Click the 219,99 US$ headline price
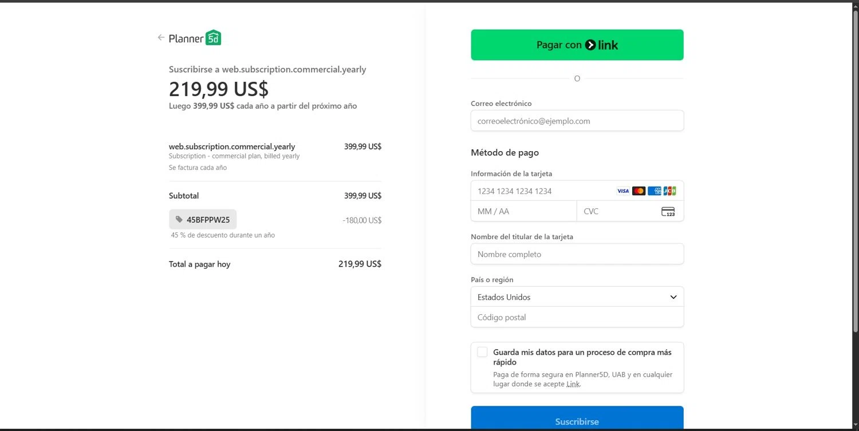 (219, 89)
